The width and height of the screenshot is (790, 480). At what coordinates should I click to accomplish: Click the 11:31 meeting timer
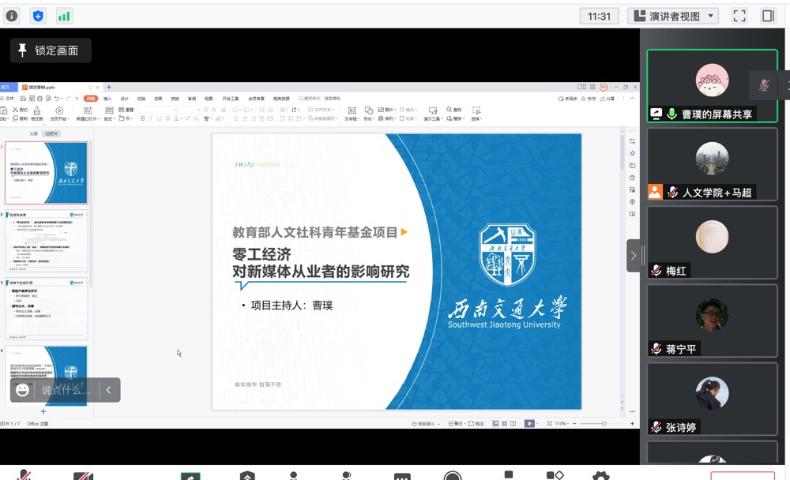tap(600, 16)
